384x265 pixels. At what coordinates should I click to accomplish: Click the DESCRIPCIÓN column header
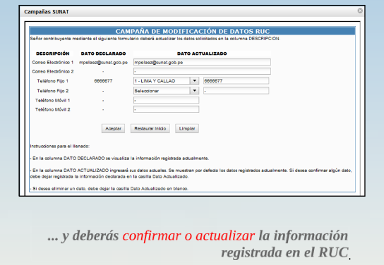click(x=53, y=54)
